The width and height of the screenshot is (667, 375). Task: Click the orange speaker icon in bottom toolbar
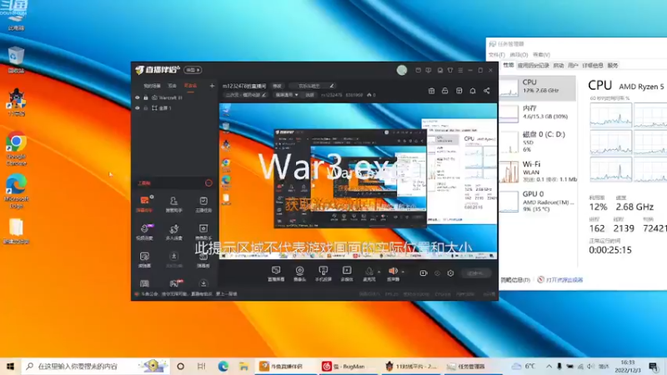click(393, 271)
